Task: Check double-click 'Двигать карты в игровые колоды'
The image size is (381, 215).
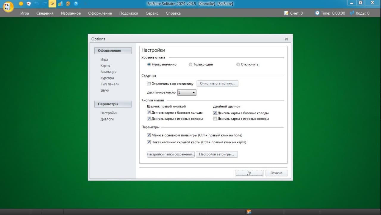Action: pyautogui.click(x=215, y=119)
